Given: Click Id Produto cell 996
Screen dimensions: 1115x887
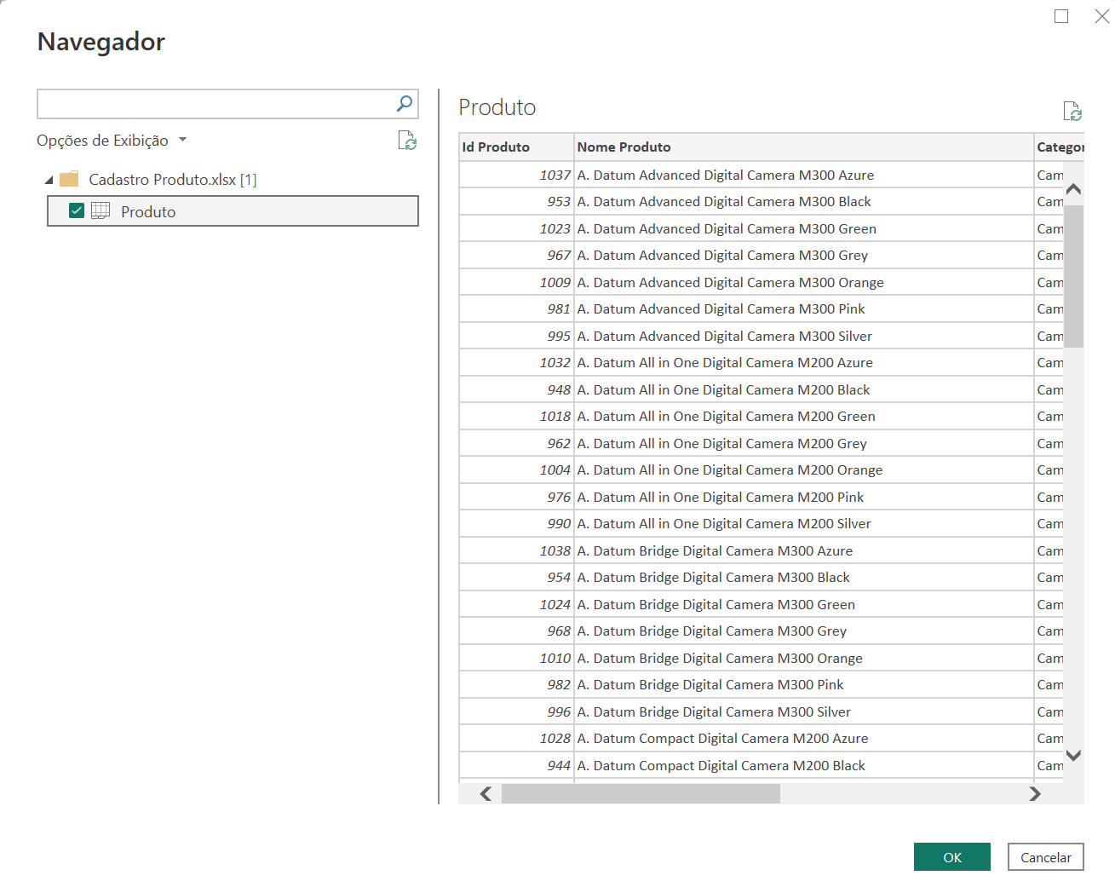Looking at the screenshot, I should click(516, 711).
